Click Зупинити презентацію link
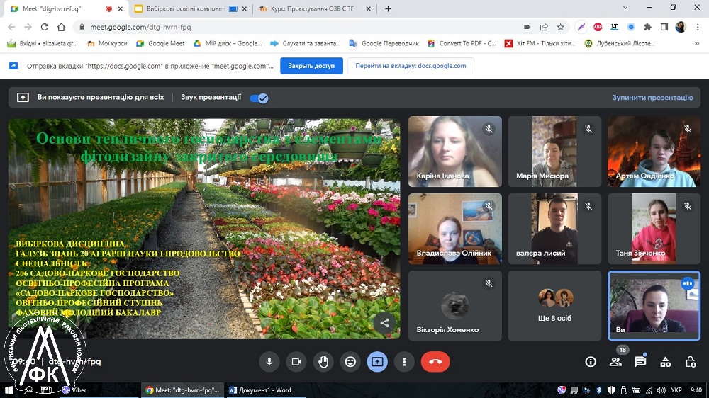Screen dimensions: 709x398 coord(652,98)
